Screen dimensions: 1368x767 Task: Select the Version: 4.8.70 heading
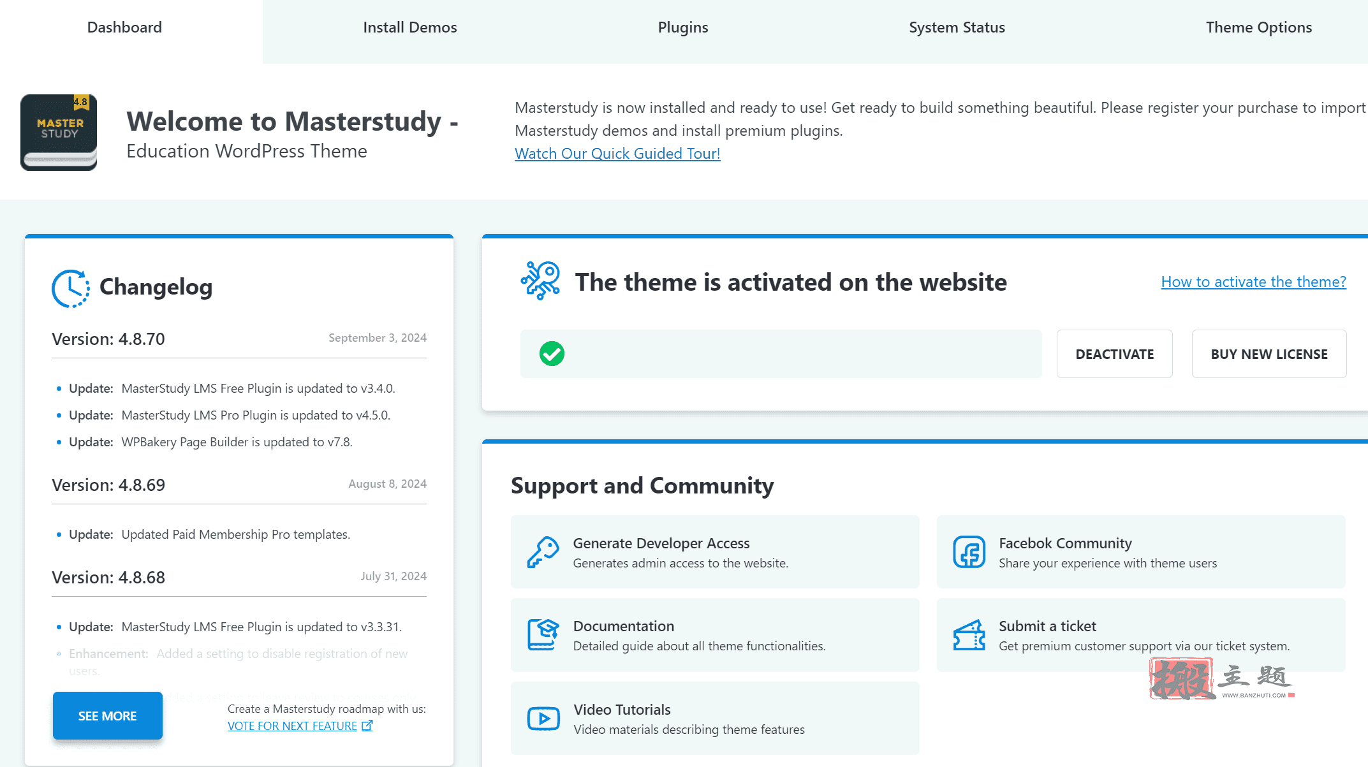pyautogui.click(x=108, y=339)
